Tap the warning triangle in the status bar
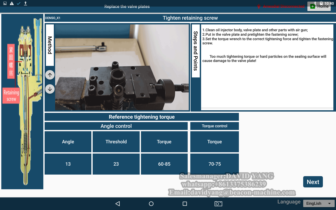This screenshot has height=210, width=336. (x=12, y=3)
